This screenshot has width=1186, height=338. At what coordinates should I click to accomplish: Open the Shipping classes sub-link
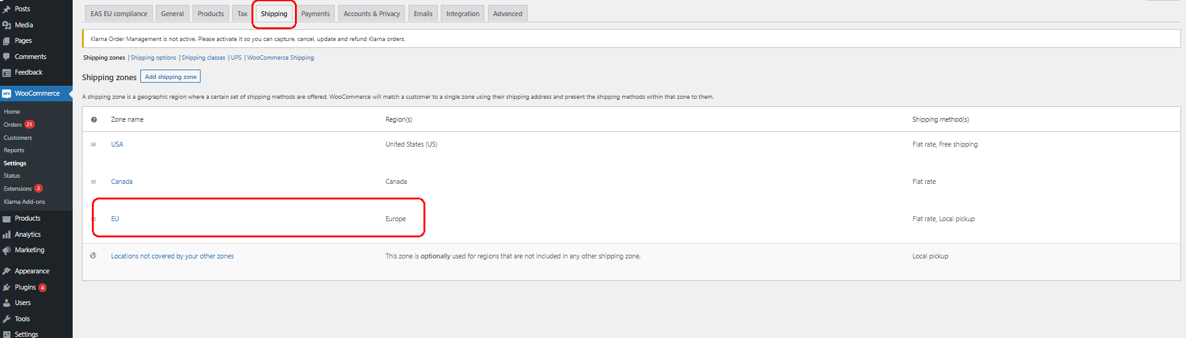point(203,58)
